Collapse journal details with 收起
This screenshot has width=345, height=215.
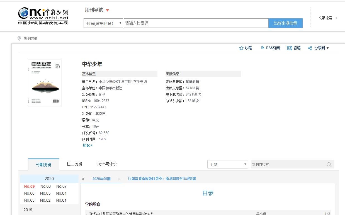[x=88, y=145]
